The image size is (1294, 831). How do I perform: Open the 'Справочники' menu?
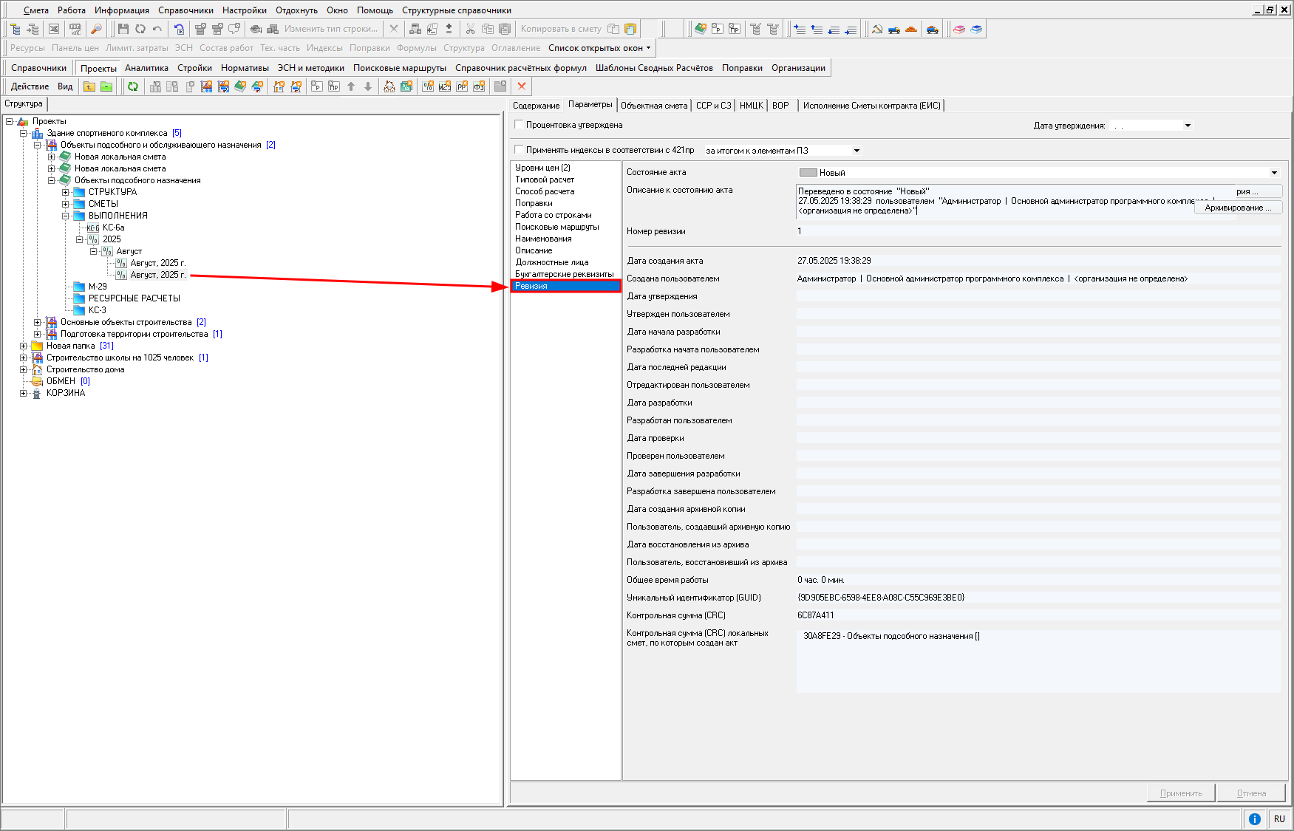[185, 10]
